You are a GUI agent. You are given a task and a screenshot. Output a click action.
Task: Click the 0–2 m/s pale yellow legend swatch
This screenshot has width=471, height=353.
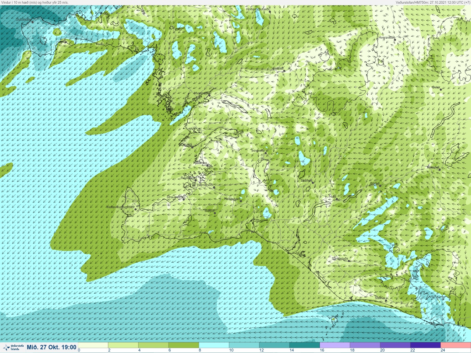click(x=93, y=345)
